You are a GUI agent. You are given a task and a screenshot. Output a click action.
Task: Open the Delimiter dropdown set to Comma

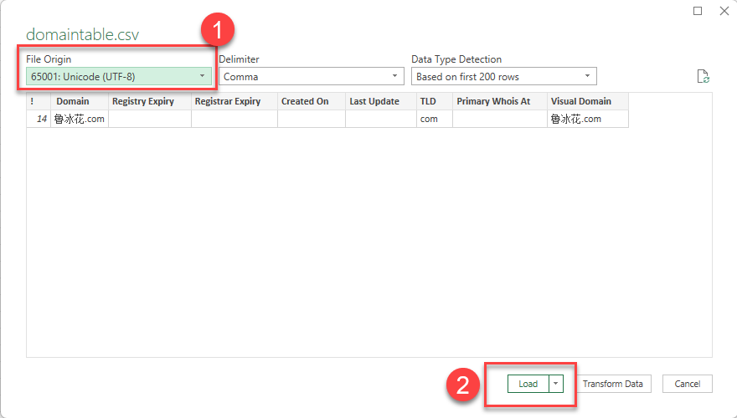point(312,76)
